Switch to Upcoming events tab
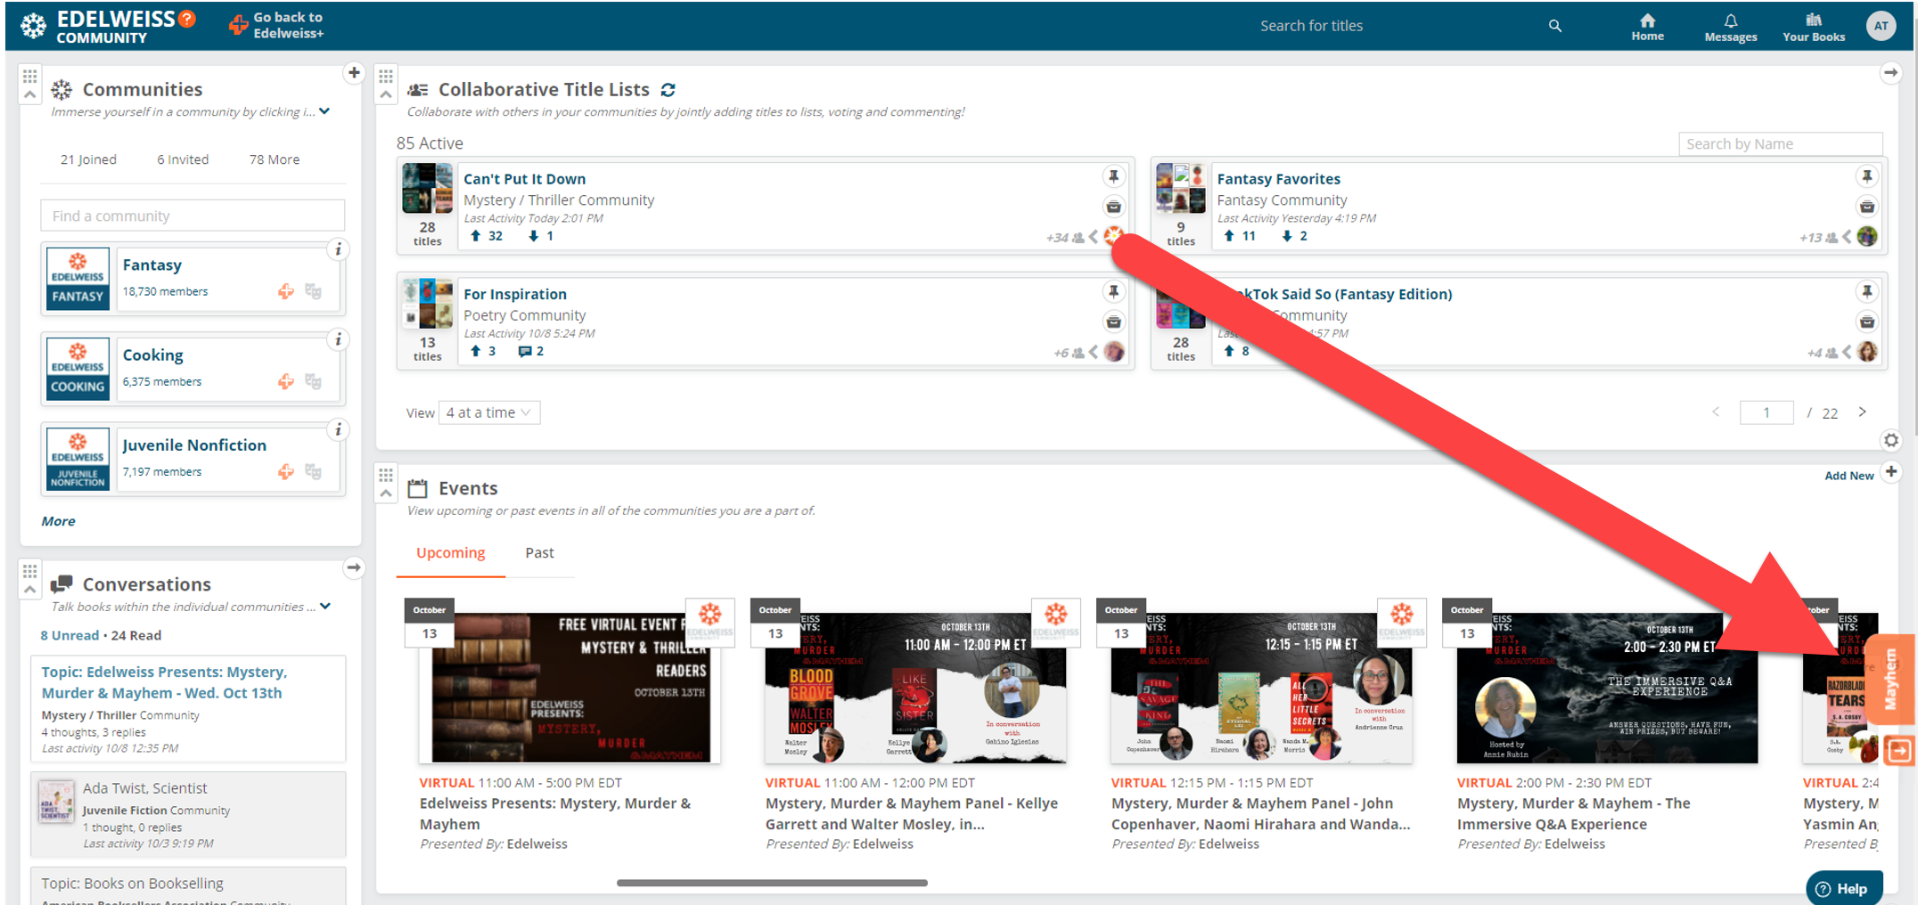Viewport: 1918px width, 905px height. tap(450, 553)
